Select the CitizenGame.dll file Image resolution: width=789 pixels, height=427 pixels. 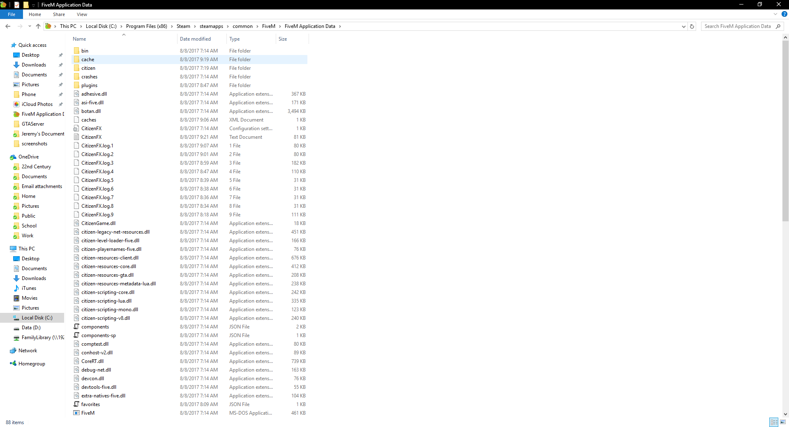coord(189,223)
